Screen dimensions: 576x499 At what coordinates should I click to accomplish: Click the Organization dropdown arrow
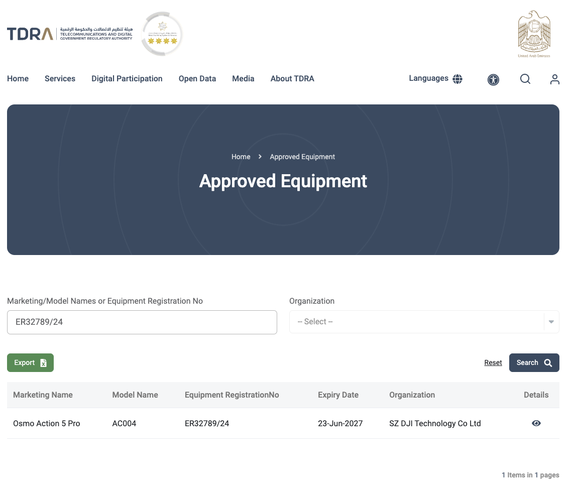click(551, 322)
